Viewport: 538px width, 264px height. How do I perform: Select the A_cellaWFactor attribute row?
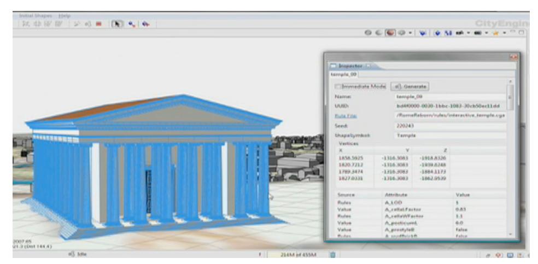[420, 216]
